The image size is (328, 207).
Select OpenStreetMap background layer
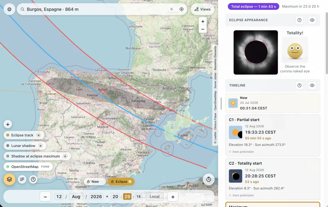pos(28,167)
